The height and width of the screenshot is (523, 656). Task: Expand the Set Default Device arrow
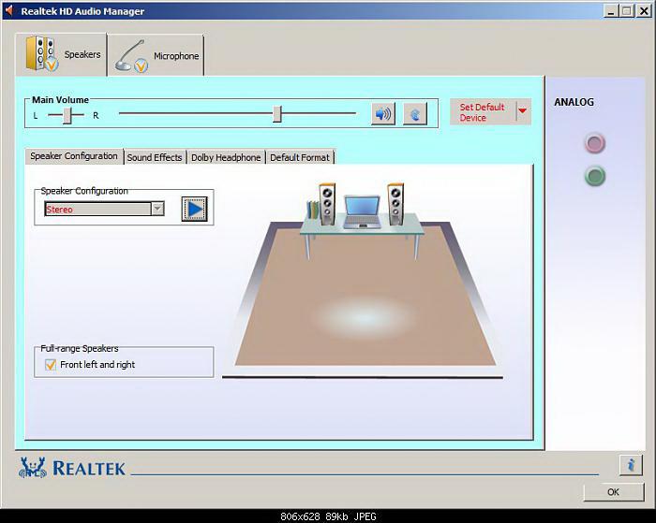[x=522, y=110]
